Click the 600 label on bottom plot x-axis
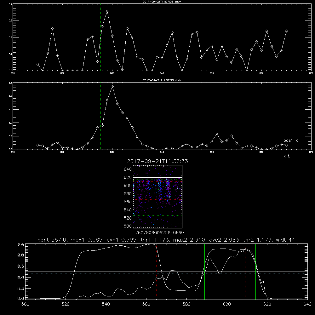The height and width of the screenshot is (315, 315). pyautogui.click(x=227, y=304)
